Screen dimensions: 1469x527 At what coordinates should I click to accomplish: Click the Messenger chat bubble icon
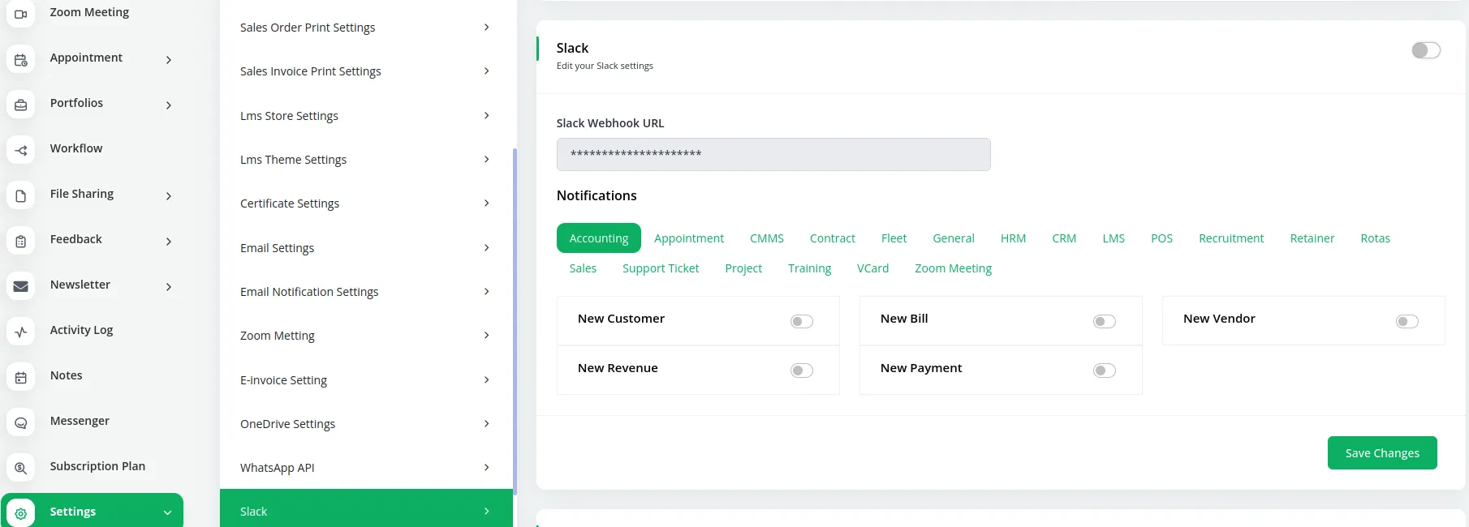pos(21,423)
